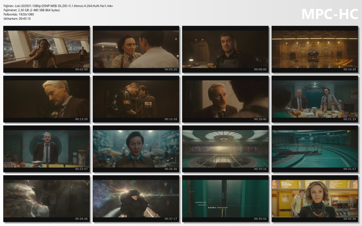Select the thumbnail at 00:21:19
362x226 pixels.
click(315, 99)
